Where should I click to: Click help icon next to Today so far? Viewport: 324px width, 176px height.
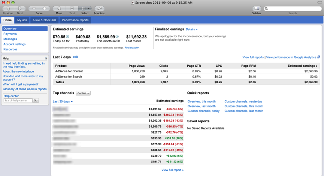[68, 37]
